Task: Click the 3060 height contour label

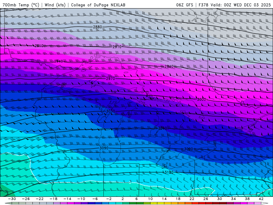Action: 162,128
